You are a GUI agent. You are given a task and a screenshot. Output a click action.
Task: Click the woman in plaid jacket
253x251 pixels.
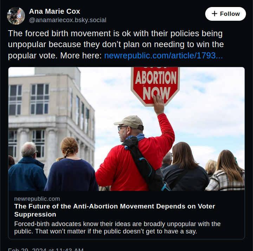click(x=227, y=172)
